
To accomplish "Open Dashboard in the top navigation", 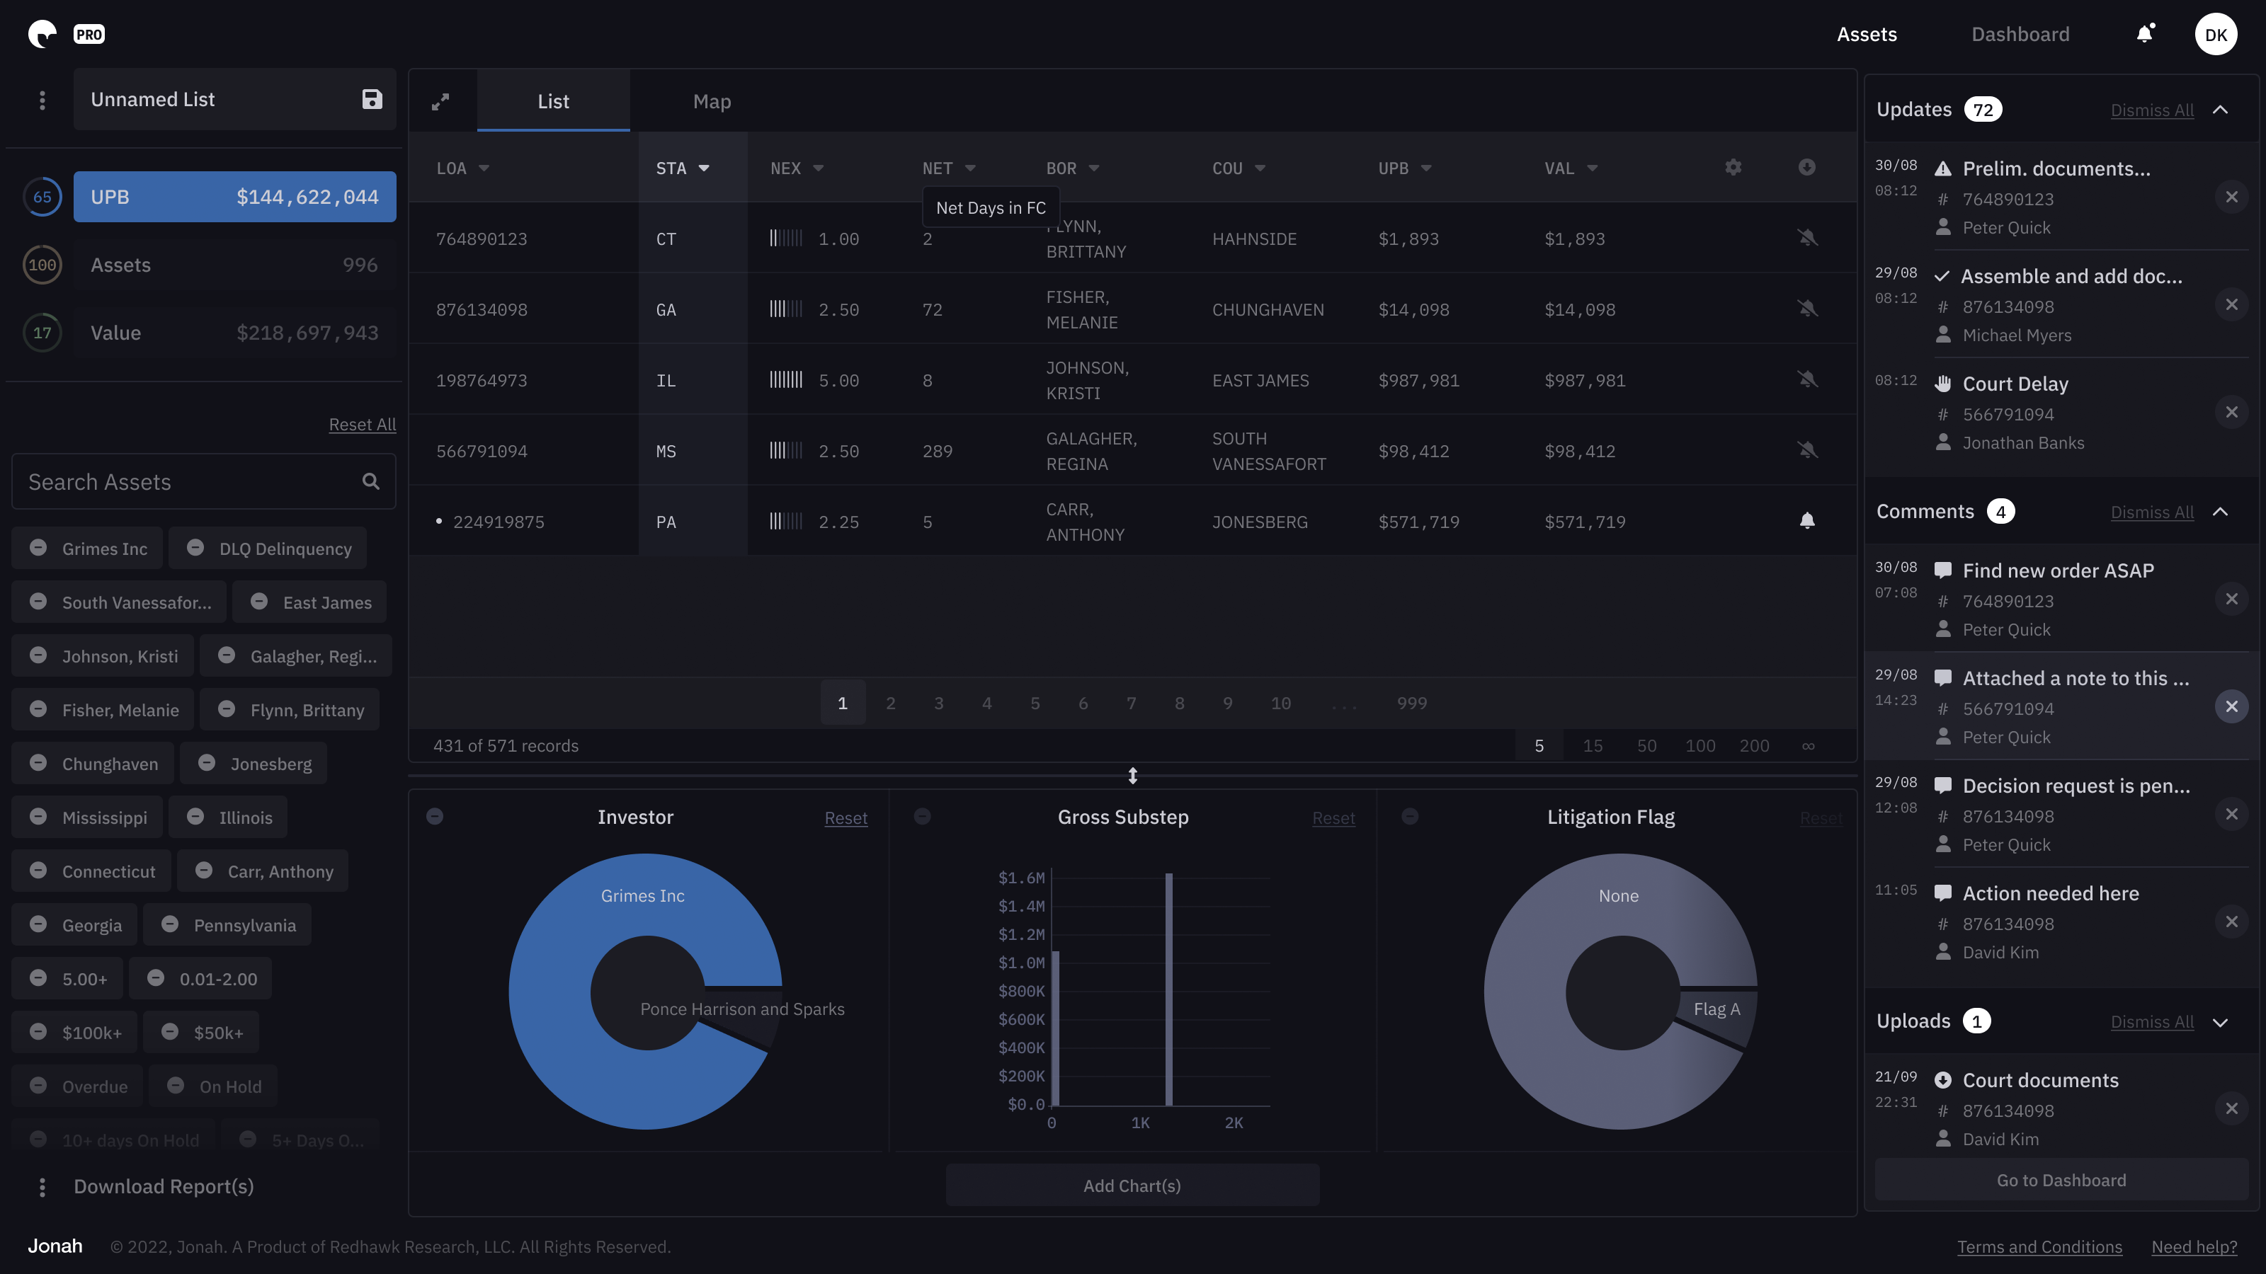I will point(2020,34).
